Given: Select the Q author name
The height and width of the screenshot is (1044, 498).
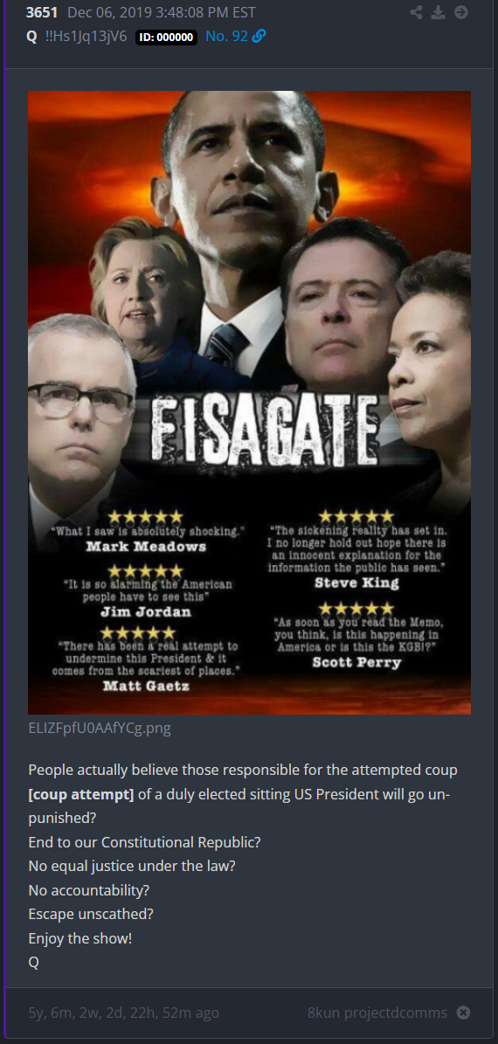Looking at the screenshot, I should click(31, 37).
